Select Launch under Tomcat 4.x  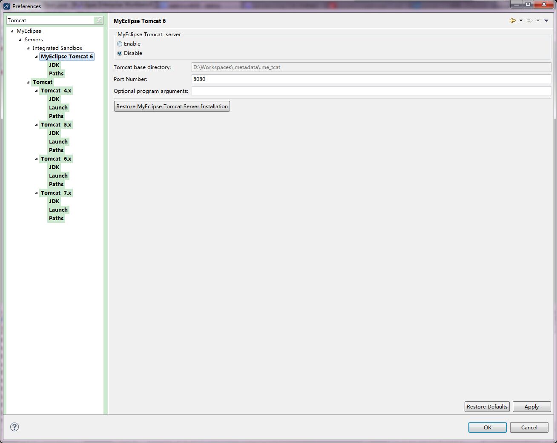(x=58, y=107)
